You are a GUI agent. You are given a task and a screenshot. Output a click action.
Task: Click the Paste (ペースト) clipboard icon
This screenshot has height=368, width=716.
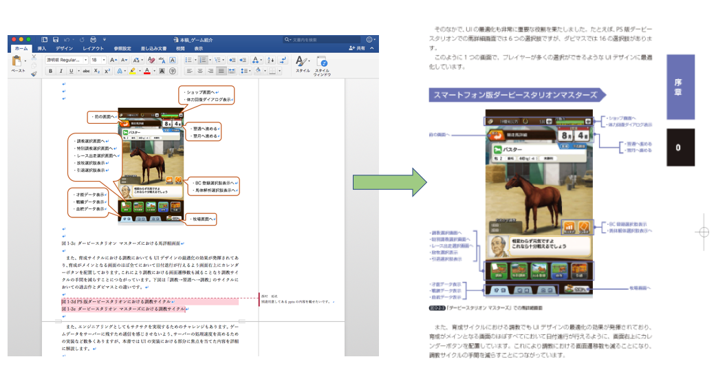[18, 63]
